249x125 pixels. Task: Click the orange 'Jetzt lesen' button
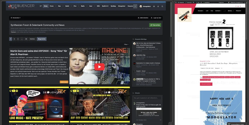(64, 82)
